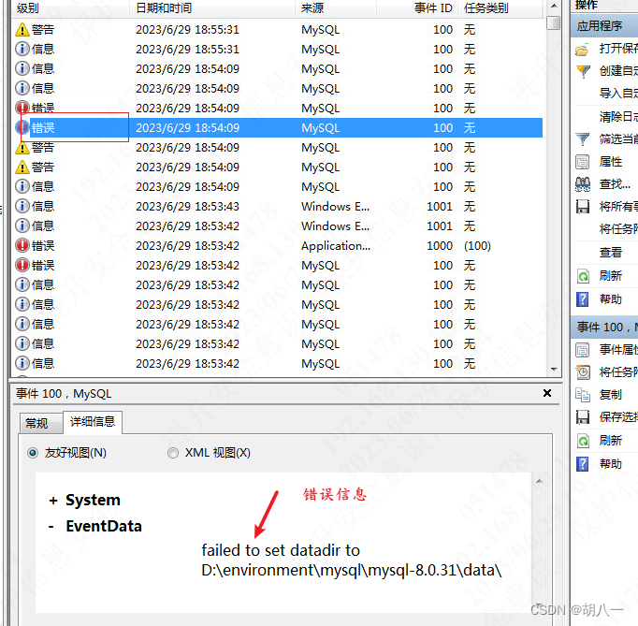Click the 事件 100 section header in actions pane
Image resolution: width=638 pixels, height=626 pixels.
point(604,328)
